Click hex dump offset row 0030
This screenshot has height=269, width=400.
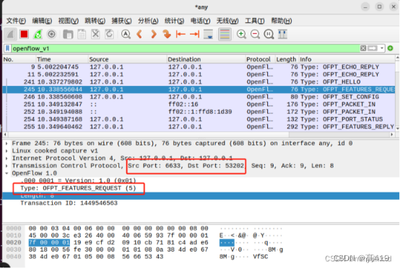click(x=14, y=250)
